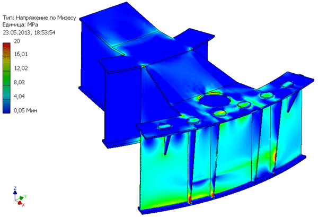Pick the rightmost small hole on curved flange
This screenshot has width=318, height=217.
pyautogui.click(x=289, y=84)
